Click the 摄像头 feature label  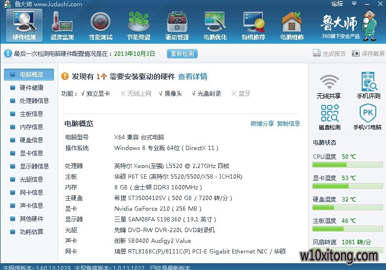pyautogui.click(x=173, y=93)
